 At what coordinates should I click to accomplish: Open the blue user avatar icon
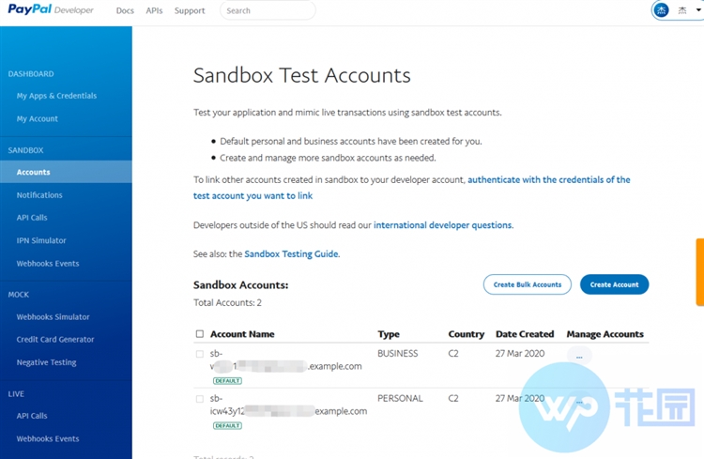point(661,10)
